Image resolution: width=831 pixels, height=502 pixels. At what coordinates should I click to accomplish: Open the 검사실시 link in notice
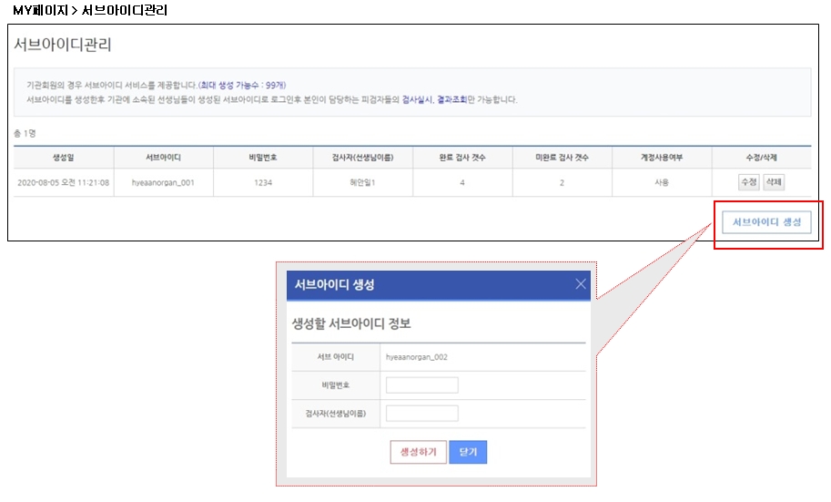[417, 99]
